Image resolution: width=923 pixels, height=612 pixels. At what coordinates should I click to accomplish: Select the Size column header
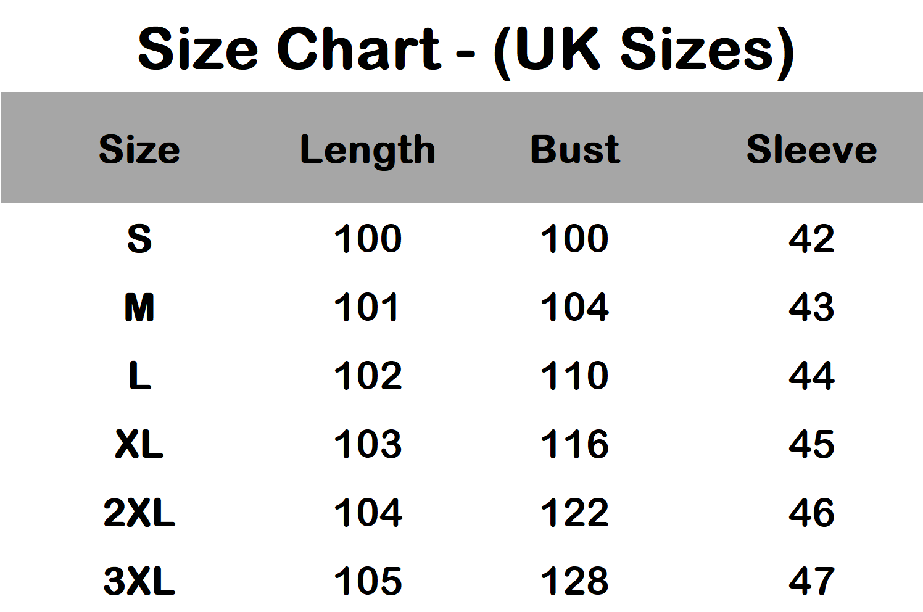139,149
